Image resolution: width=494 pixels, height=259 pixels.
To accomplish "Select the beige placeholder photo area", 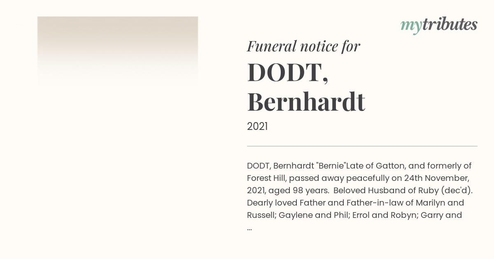I will click(x=118, y=51).
